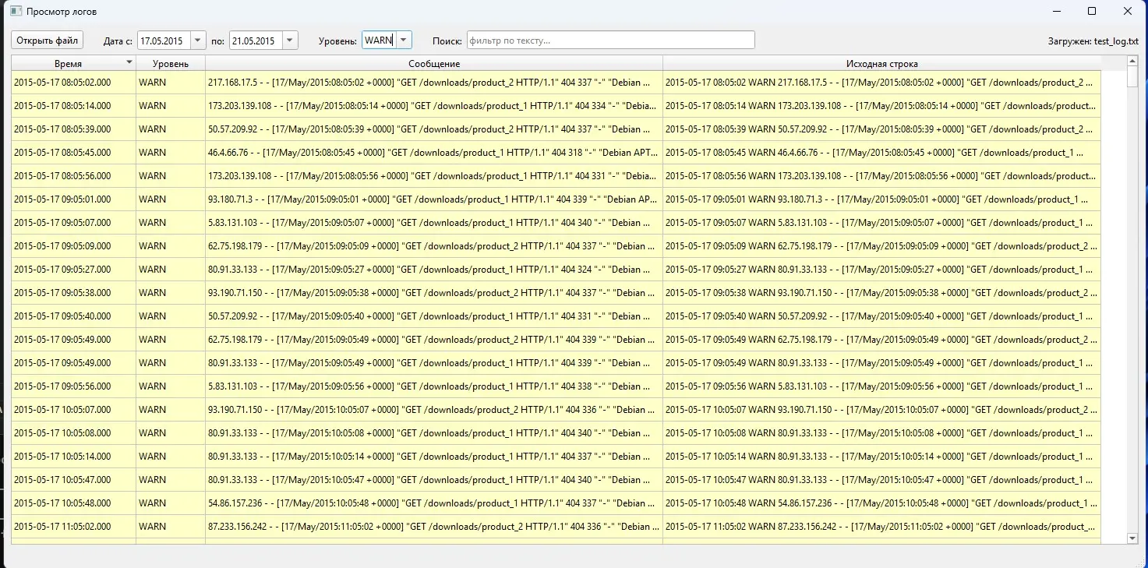Select Сообщение cell starting 93.180.71.3
This screenshot has width=1148, height=568.
(x=434, y=199)
